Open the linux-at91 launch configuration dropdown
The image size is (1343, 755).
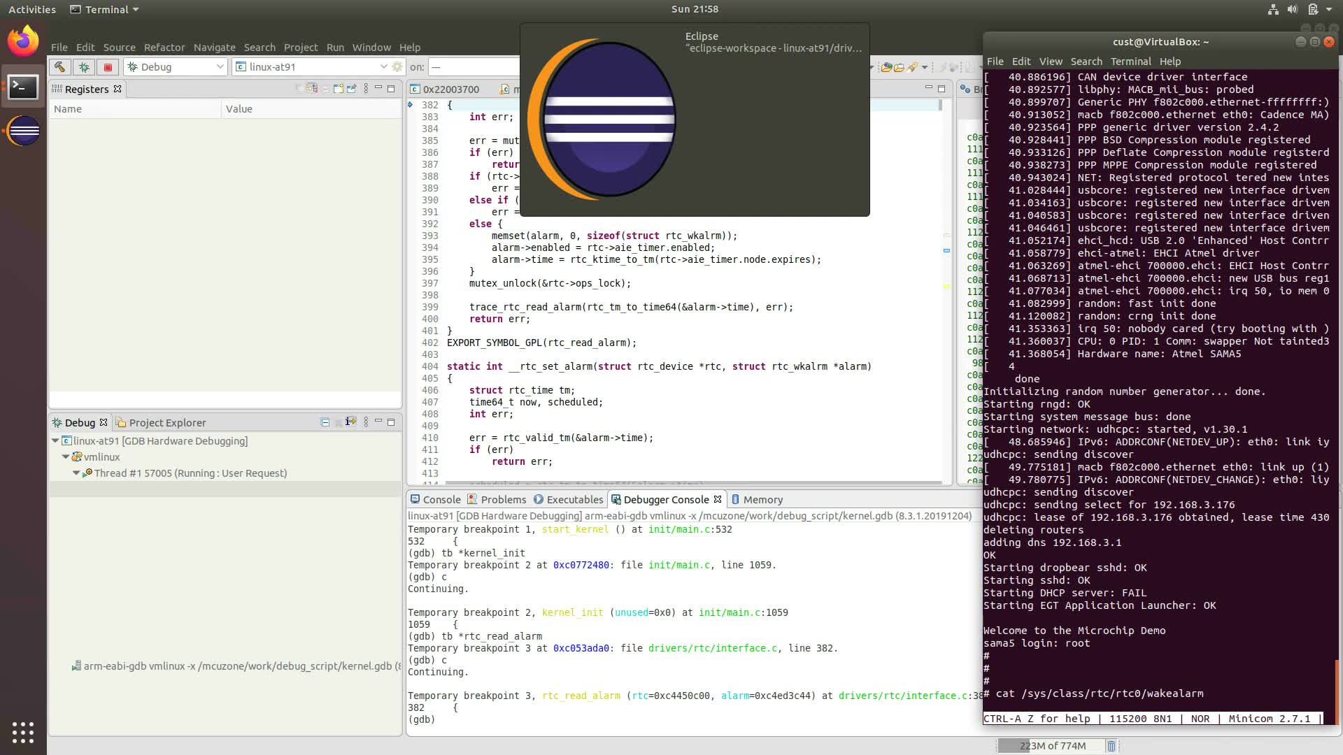[383, 67]
